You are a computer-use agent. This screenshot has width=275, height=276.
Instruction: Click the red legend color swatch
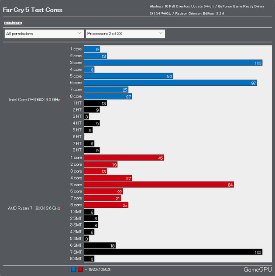[x=80, y=269]
